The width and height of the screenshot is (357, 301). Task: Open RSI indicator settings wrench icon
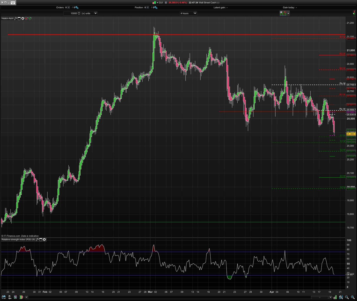point(37,239)
